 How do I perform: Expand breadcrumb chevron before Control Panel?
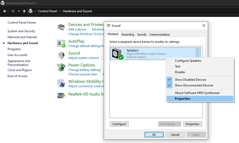[x=35, y=11]
